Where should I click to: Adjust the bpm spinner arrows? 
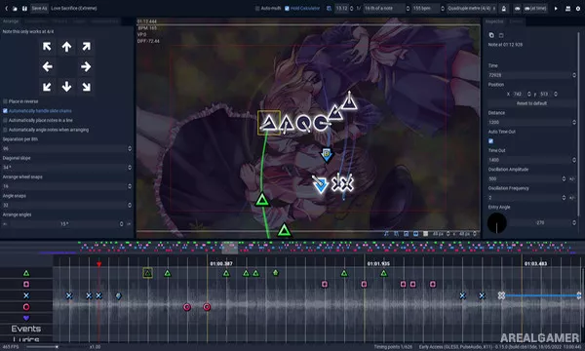(x=443, y=8)
